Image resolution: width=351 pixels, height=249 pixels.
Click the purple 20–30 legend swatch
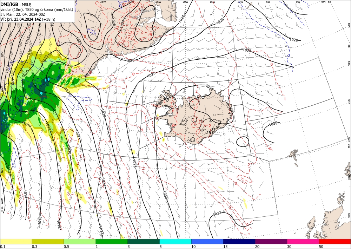(x=271, y=241)
